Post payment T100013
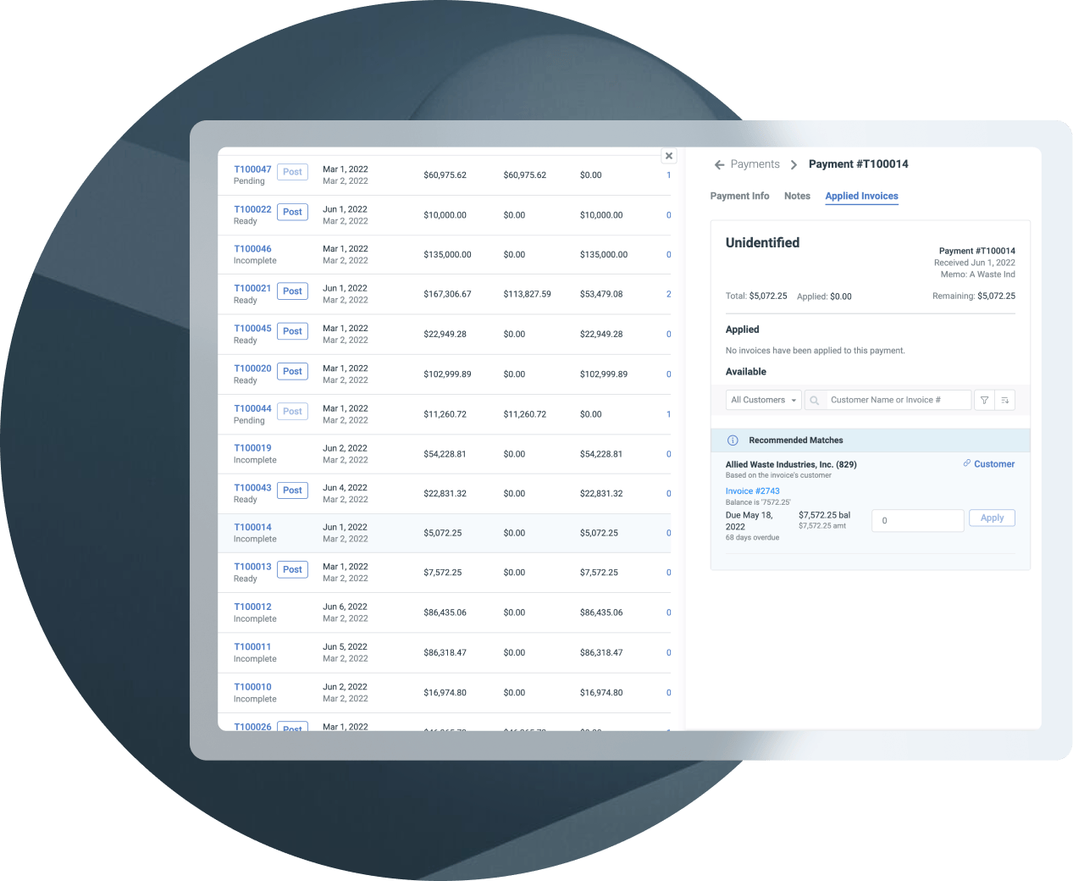 pyautogui.click(x=292, y=569)
